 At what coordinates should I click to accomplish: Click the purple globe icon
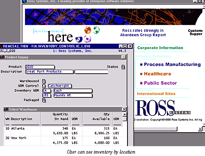87,39
